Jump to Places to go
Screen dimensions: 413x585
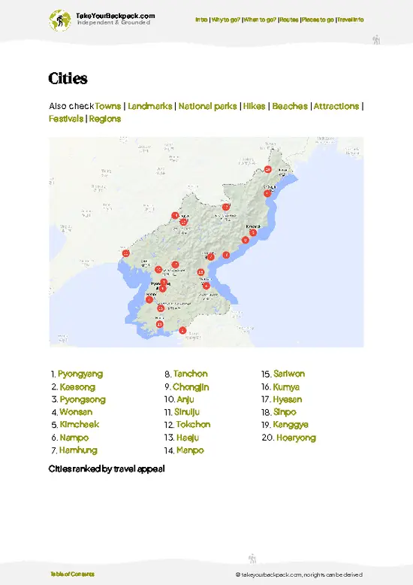point(318,20)
